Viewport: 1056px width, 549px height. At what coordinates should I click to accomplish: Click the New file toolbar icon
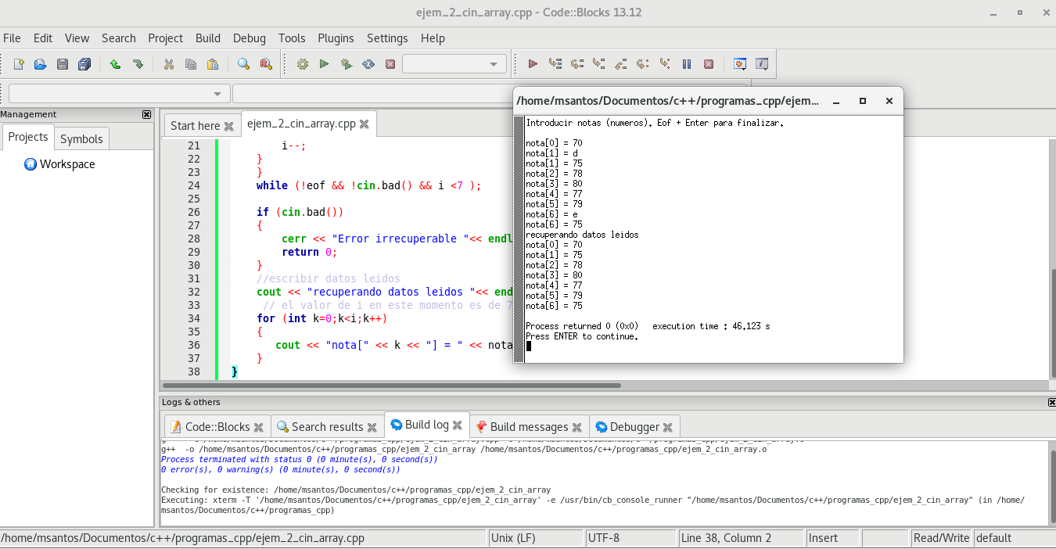point(19,64)
